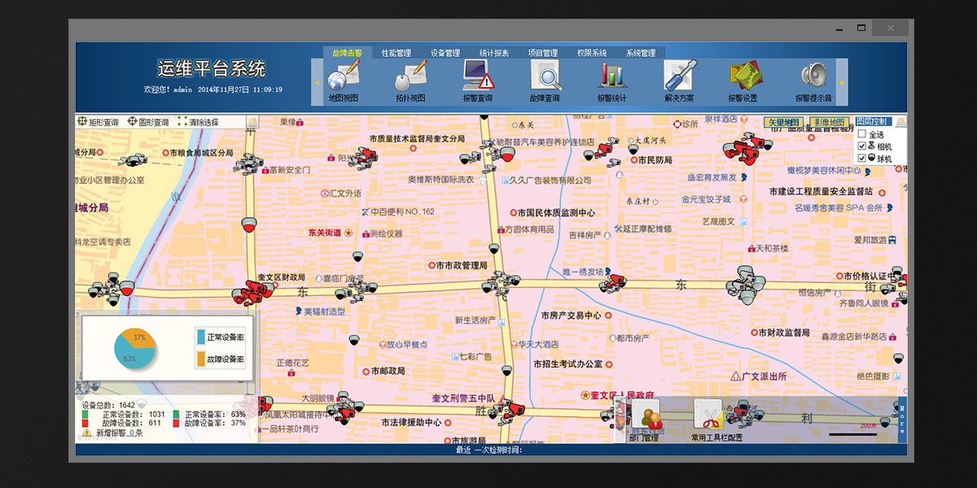Open 常用工具栏配置 toolbar configuration icon
The image size is (977, 488).
tap(708, 416)
